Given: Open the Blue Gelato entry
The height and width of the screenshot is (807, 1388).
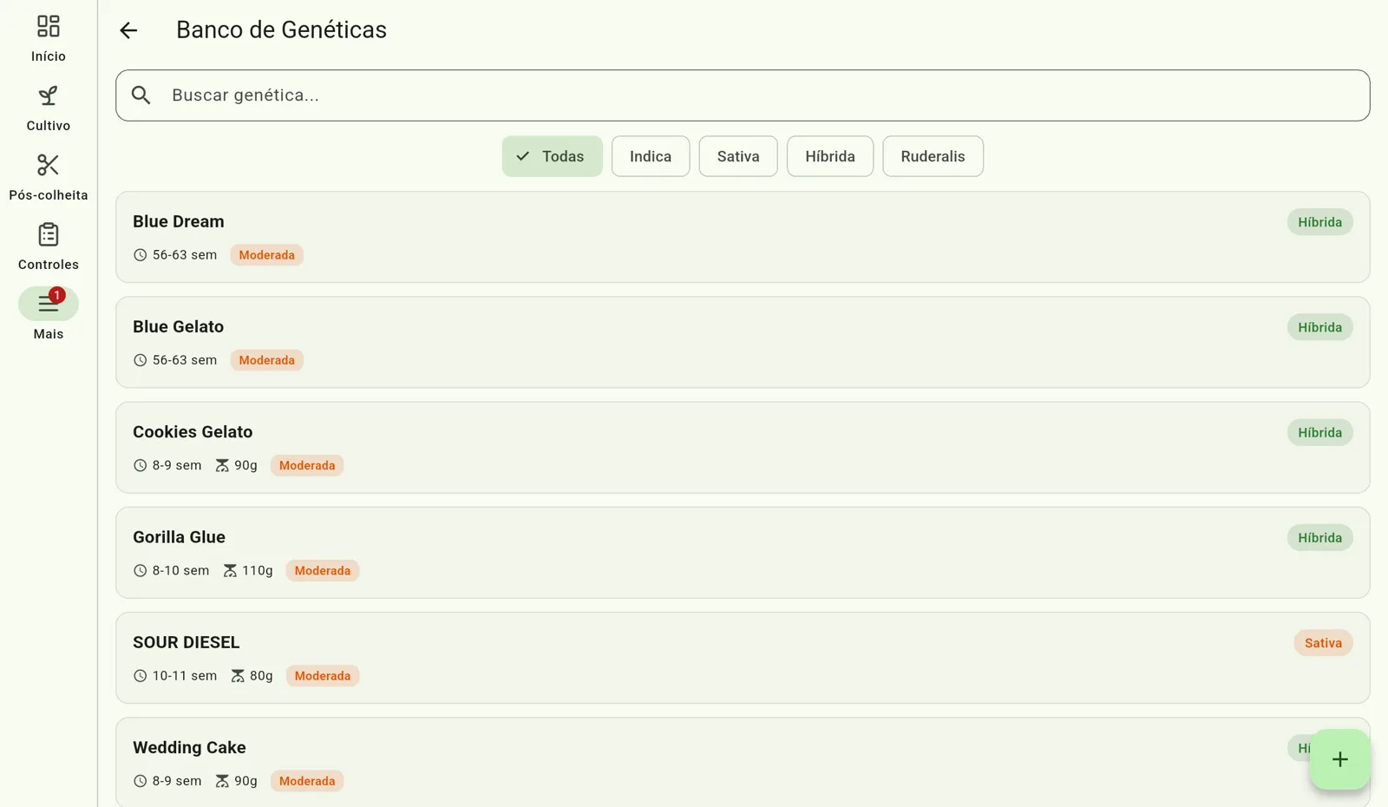Looking at the screenshot, I should tap(743, 342).
